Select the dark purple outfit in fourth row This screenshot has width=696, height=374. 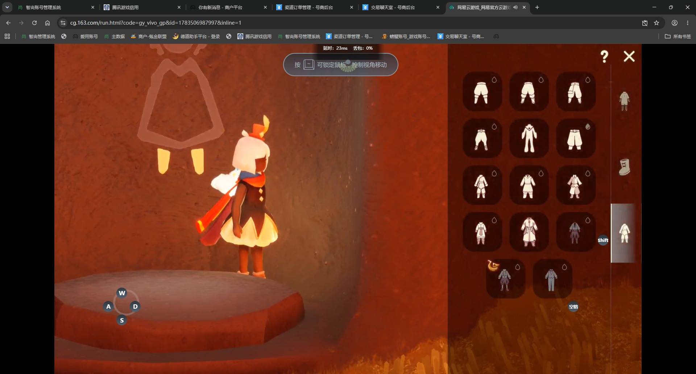[576, 232]
